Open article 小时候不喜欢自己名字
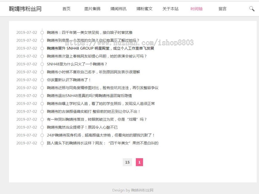Viewport: 259px width, 194px height. (93, 72)
